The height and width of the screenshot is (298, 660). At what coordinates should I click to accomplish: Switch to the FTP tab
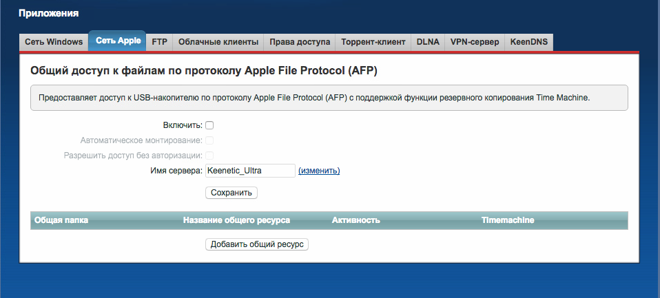pos(159,42)
